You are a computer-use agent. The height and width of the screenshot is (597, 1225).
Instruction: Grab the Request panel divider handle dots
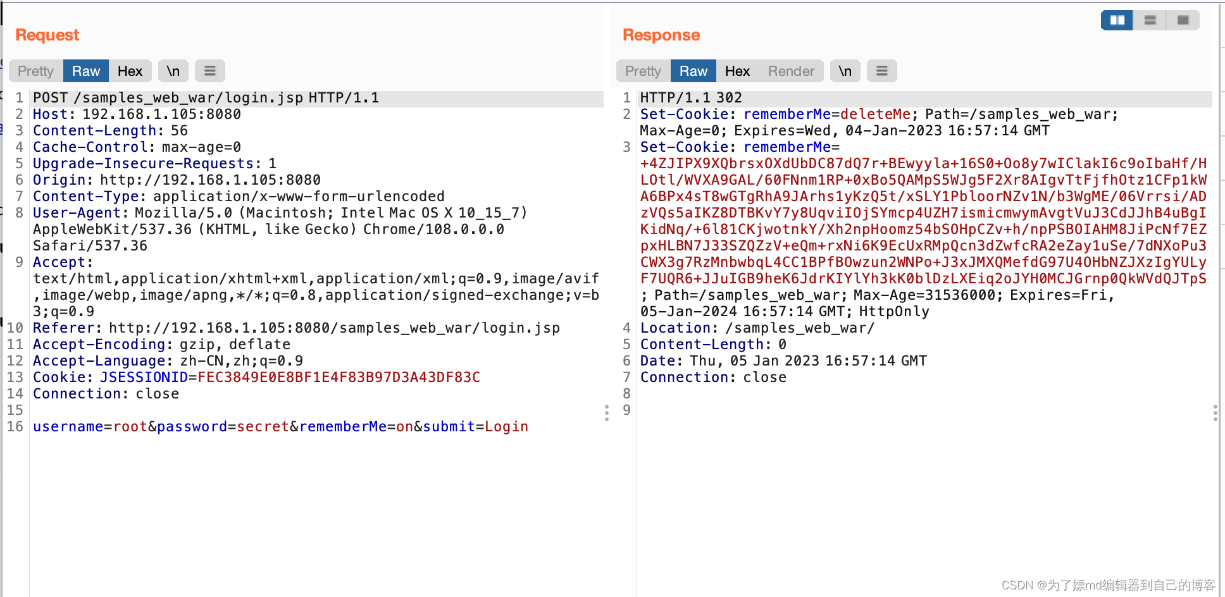[x=606, y=413]
